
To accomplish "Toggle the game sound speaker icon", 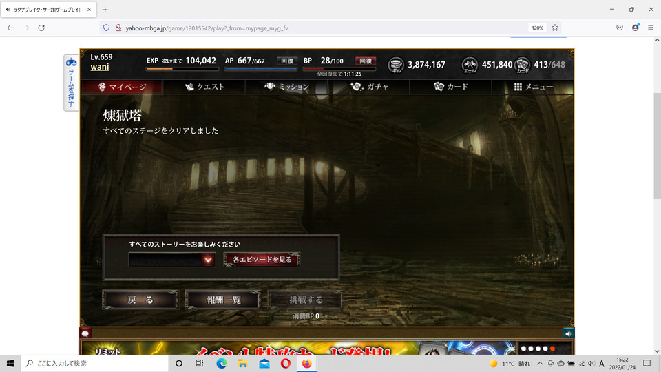I will [x=569, y=333].
